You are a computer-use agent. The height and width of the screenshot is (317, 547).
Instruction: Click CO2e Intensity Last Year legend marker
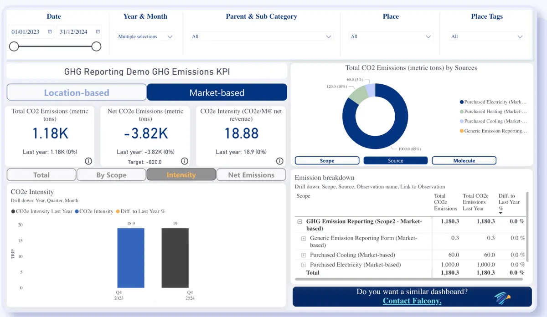tap(13, 211)
